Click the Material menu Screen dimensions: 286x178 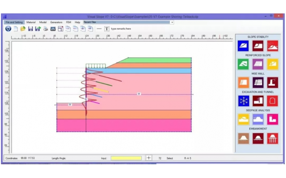[x=31, y=22]
